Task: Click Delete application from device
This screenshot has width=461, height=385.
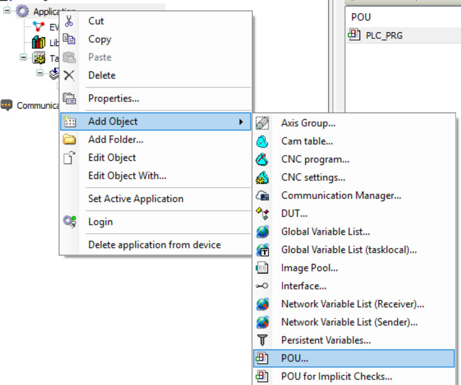Action: (154, 245)
